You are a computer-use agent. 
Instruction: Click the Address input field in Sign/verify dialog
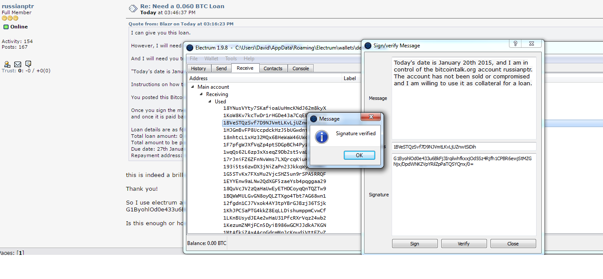tap(464, 147)
